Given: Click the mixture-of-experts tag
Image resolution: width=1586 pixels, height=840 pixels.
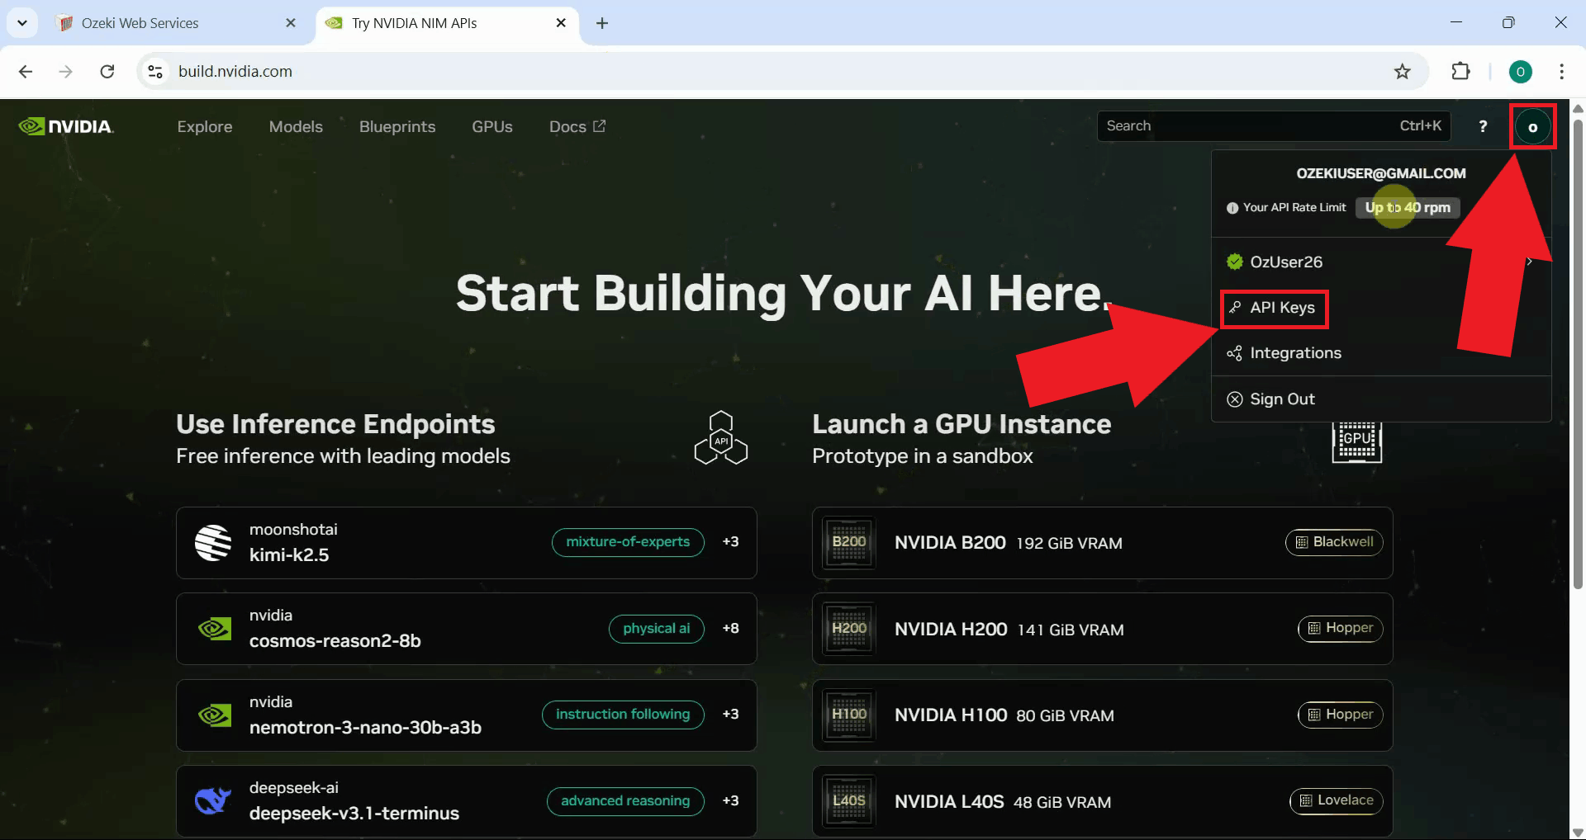Looking at the screenshot, I should [x=627, y=542].
